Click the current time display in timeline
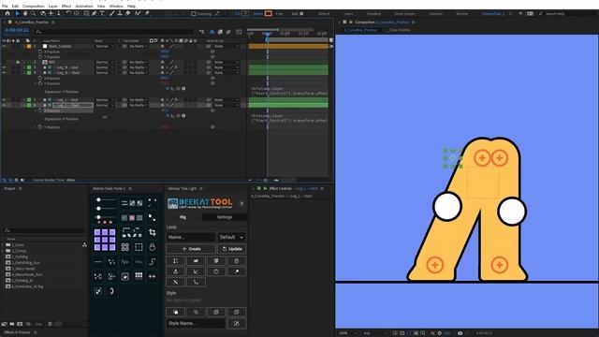 pos(17,30)
